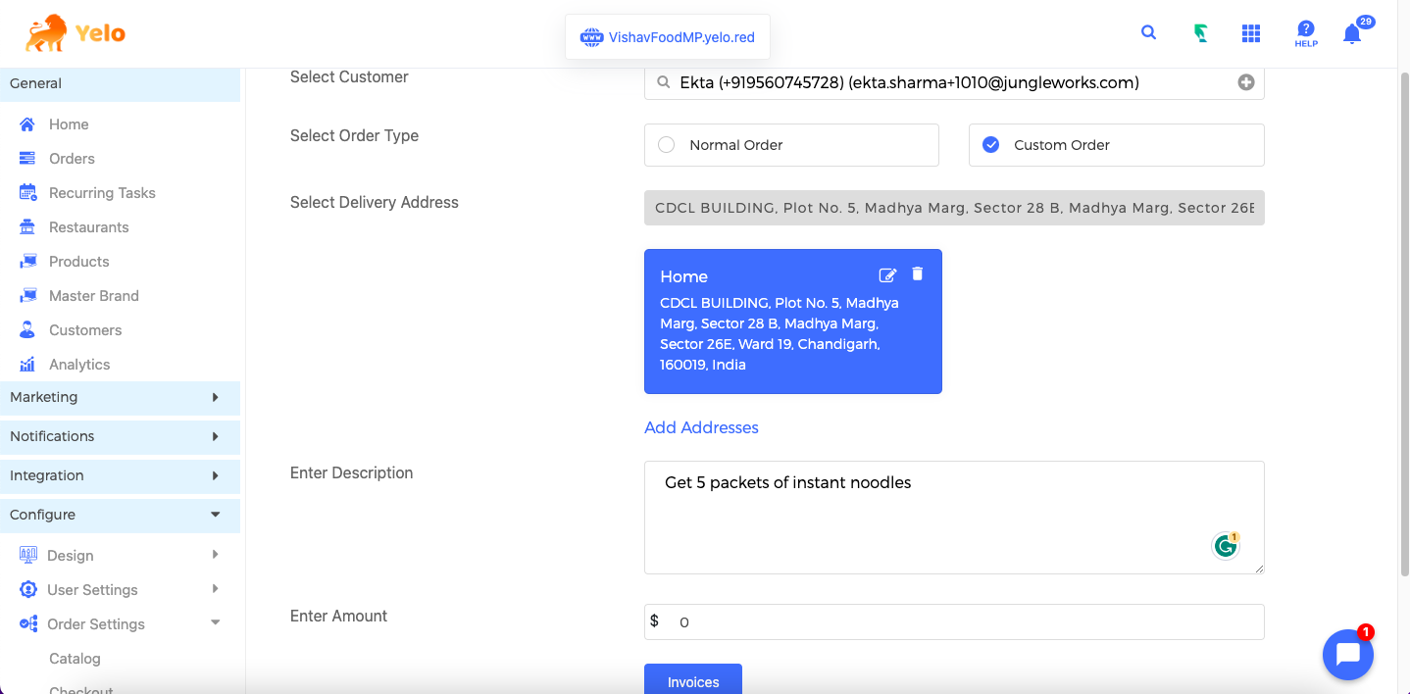Image resolution: width=1410 pixels, height=694 pixels.
Task: Click the Add Addresses link
Action: coord(701,427)
